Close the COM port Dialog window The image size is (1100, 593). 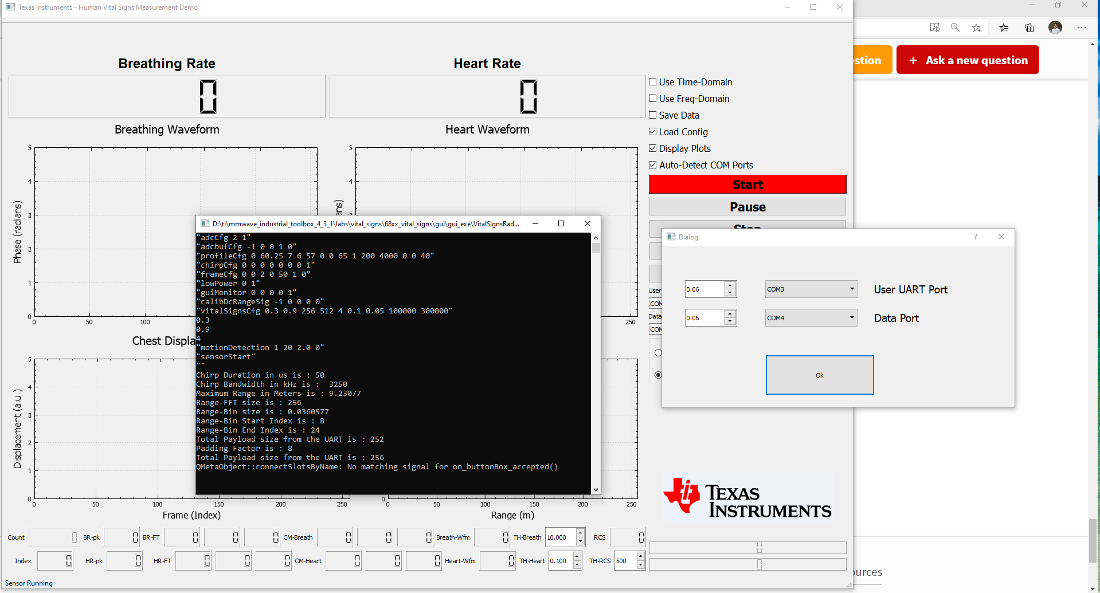click(x=1001, y=237)
